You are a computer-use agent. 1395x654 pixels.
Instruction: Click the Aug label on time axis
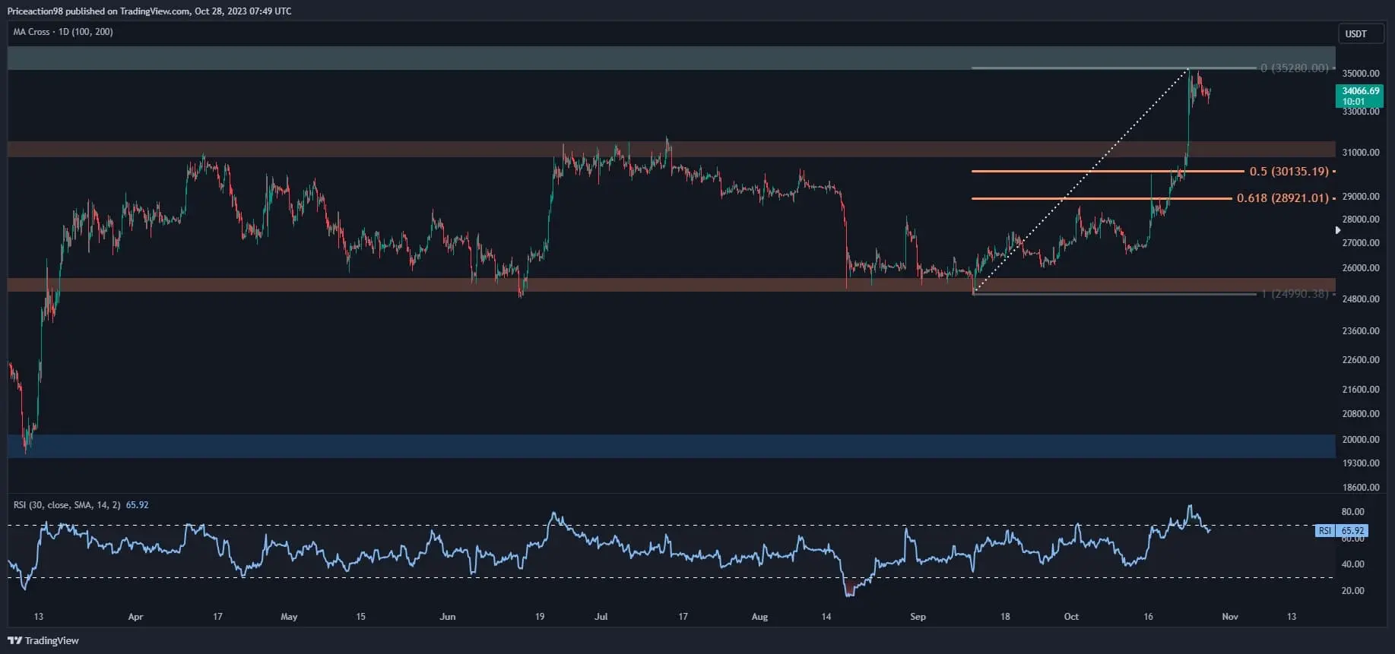click(x=759, y=617)
